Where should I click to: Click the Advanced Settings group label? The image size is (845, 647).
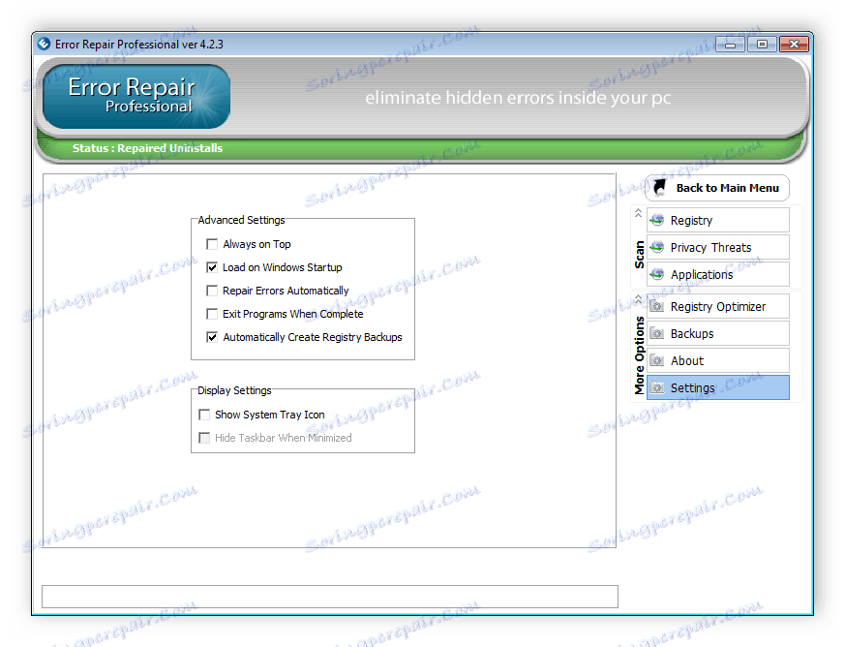click(241, 220)
